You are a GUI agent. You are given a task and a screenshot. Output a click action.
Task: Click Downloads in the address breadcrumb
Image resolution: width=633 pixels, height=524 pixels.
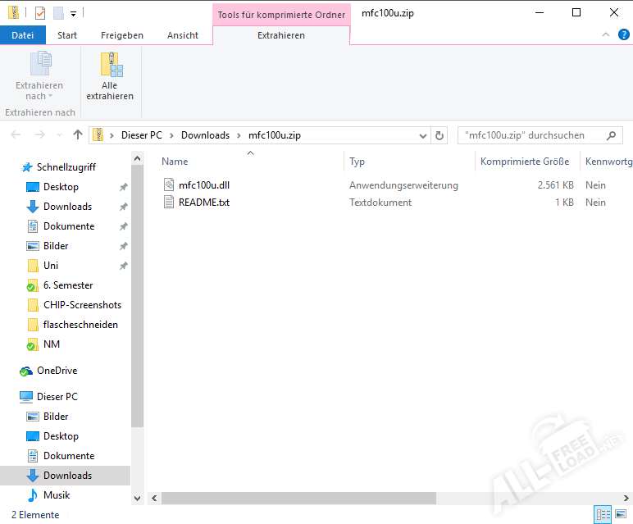(205, 135)
